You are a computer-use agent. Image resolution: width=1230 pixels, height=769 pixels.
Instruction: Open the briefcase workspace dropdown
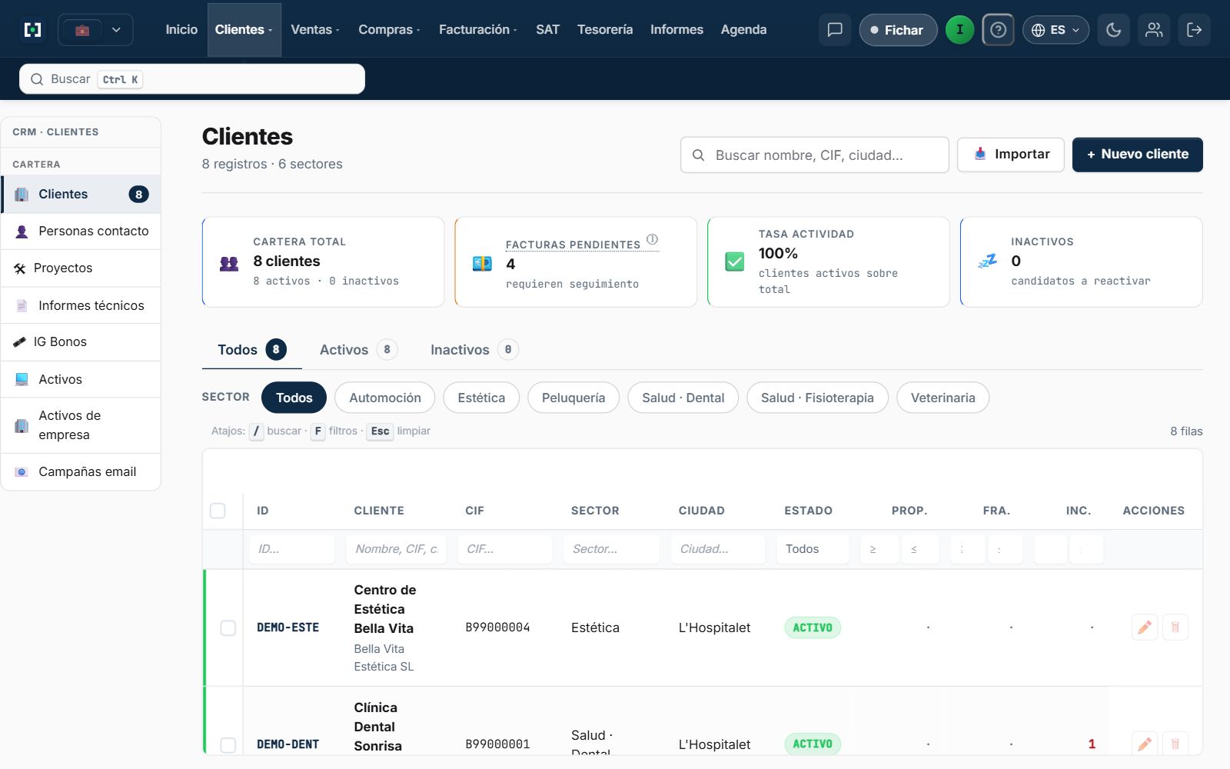(96, 30)
